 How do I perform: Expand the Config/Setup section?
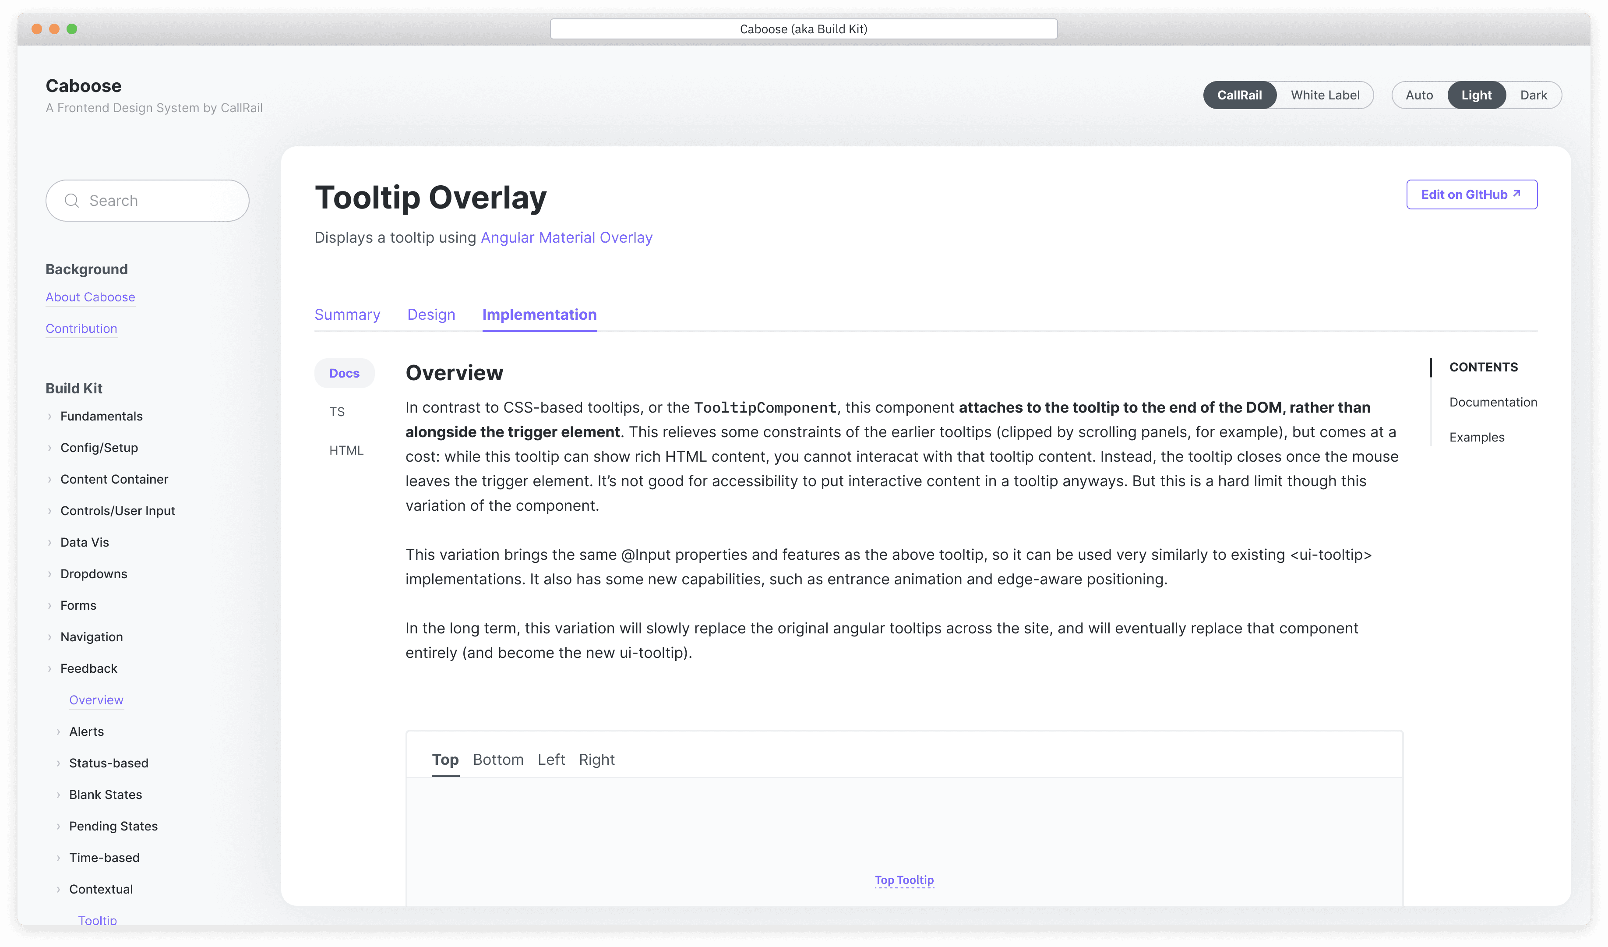[99, 447]
